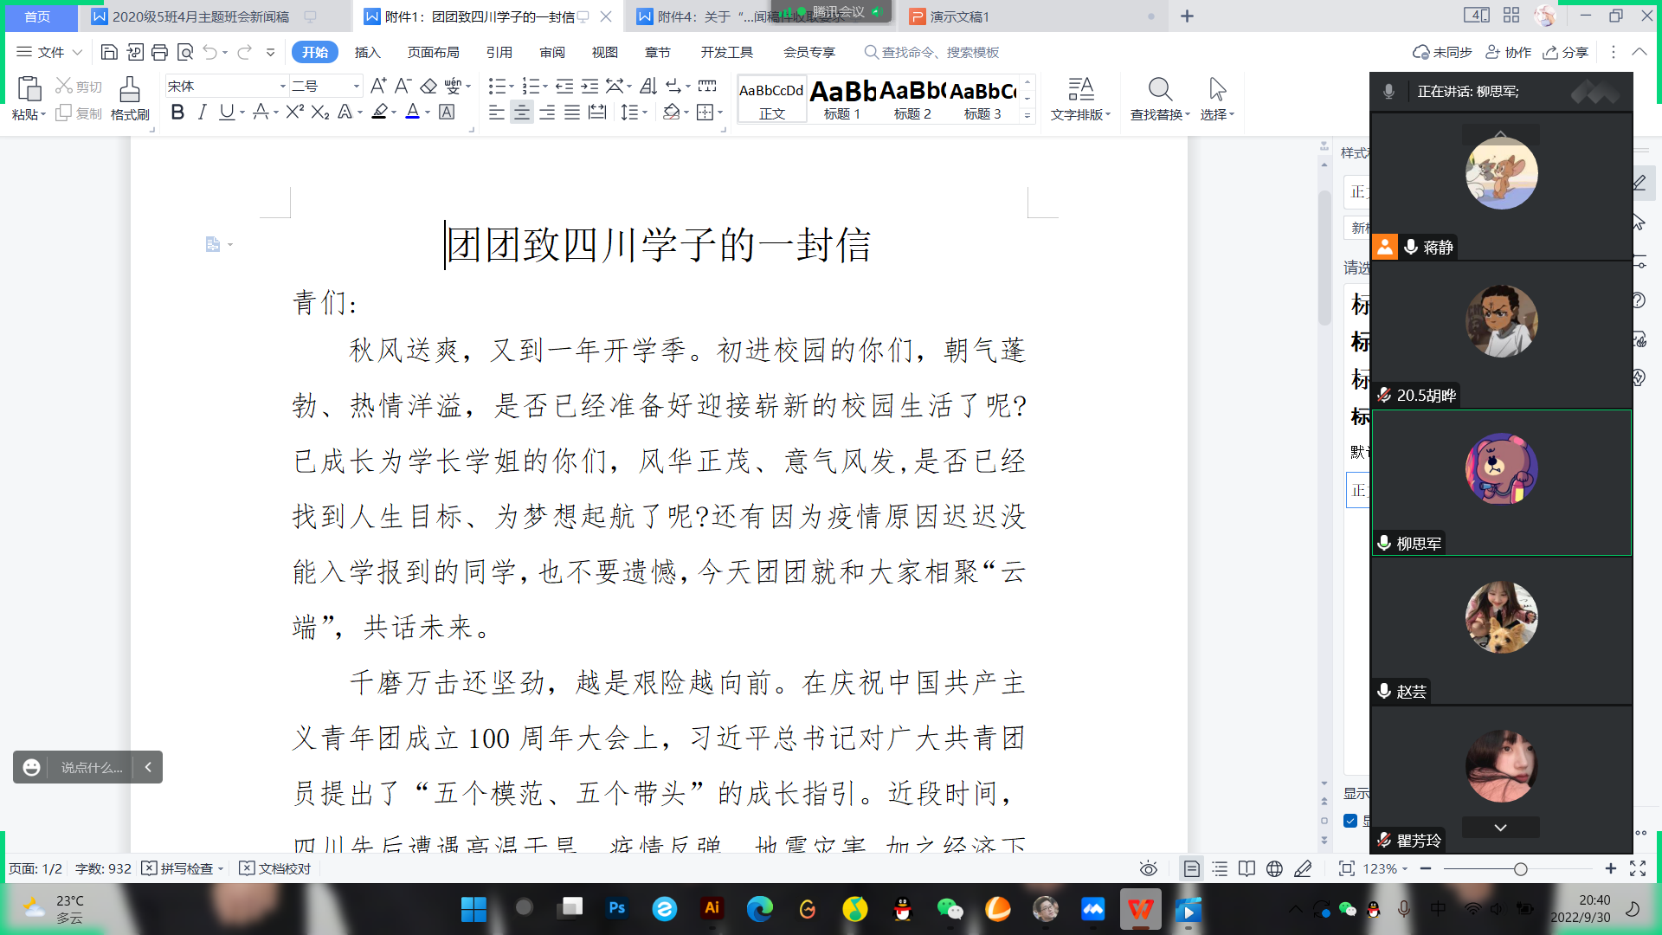Center align the paragraph
Image resolution: width=1662 pixels, height=935 pixels.
click(x=521, y=113)
